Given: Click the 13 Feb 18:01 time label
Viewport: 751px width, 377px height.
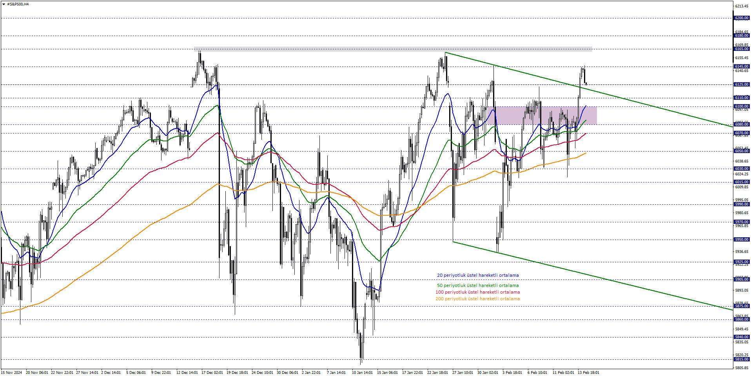Looking at the screenshot, I should coord(588,372).
